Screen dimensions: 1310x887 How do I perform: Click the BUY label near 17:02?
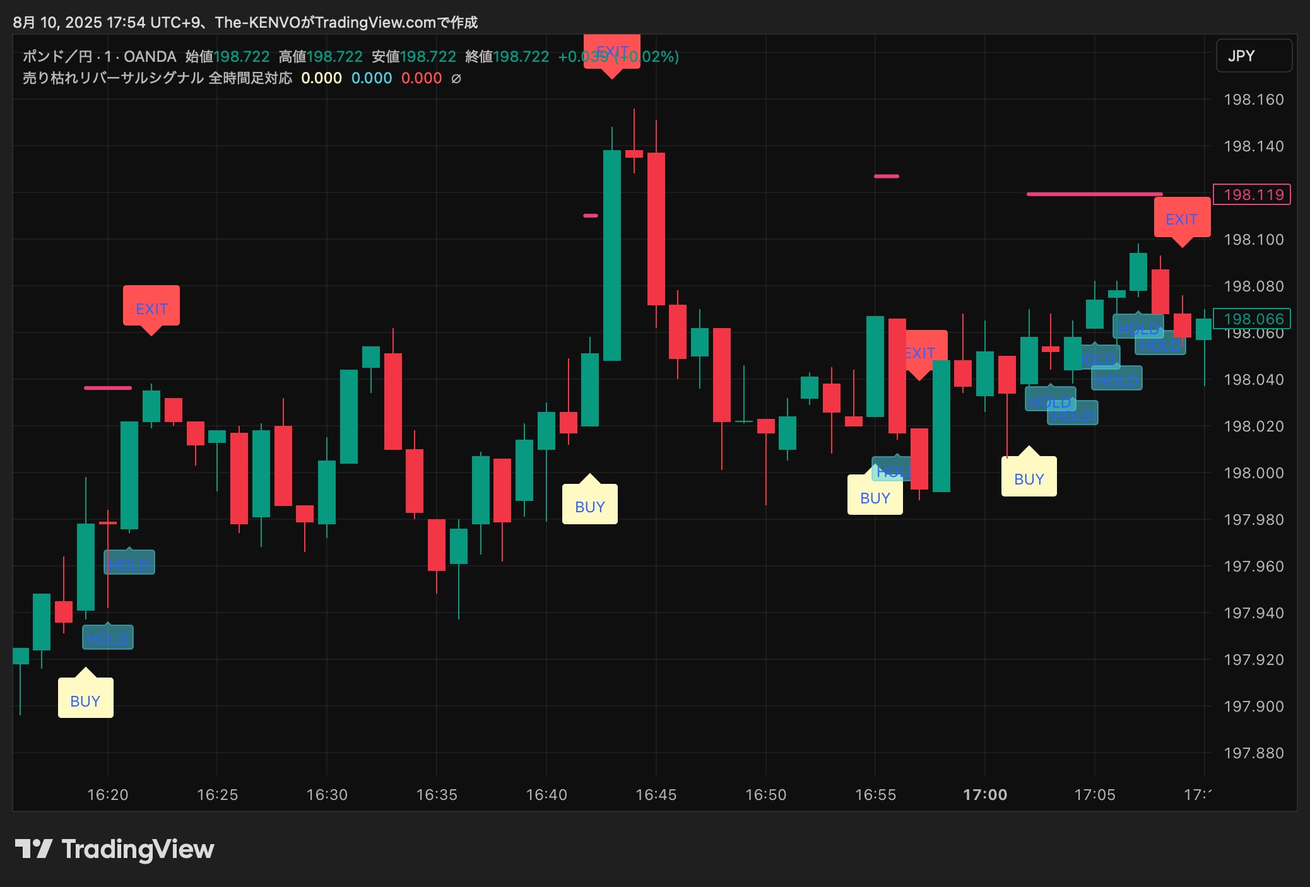pos(1029,479)
